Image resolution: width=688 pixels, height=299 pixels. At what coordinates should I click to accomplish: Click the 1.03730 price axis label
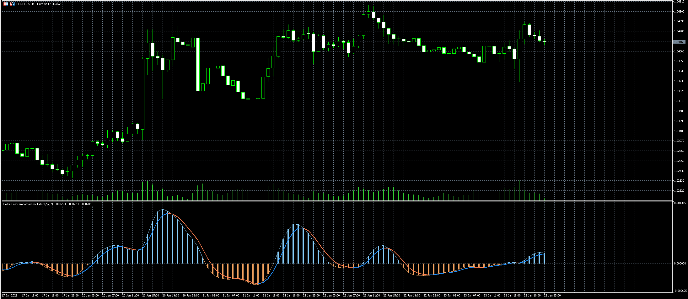pyautogui.click(x=679, y=81)
